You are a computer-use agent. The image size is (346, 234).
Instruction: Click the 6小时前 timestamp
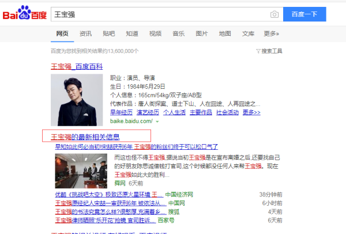click(x=272, y=203)
